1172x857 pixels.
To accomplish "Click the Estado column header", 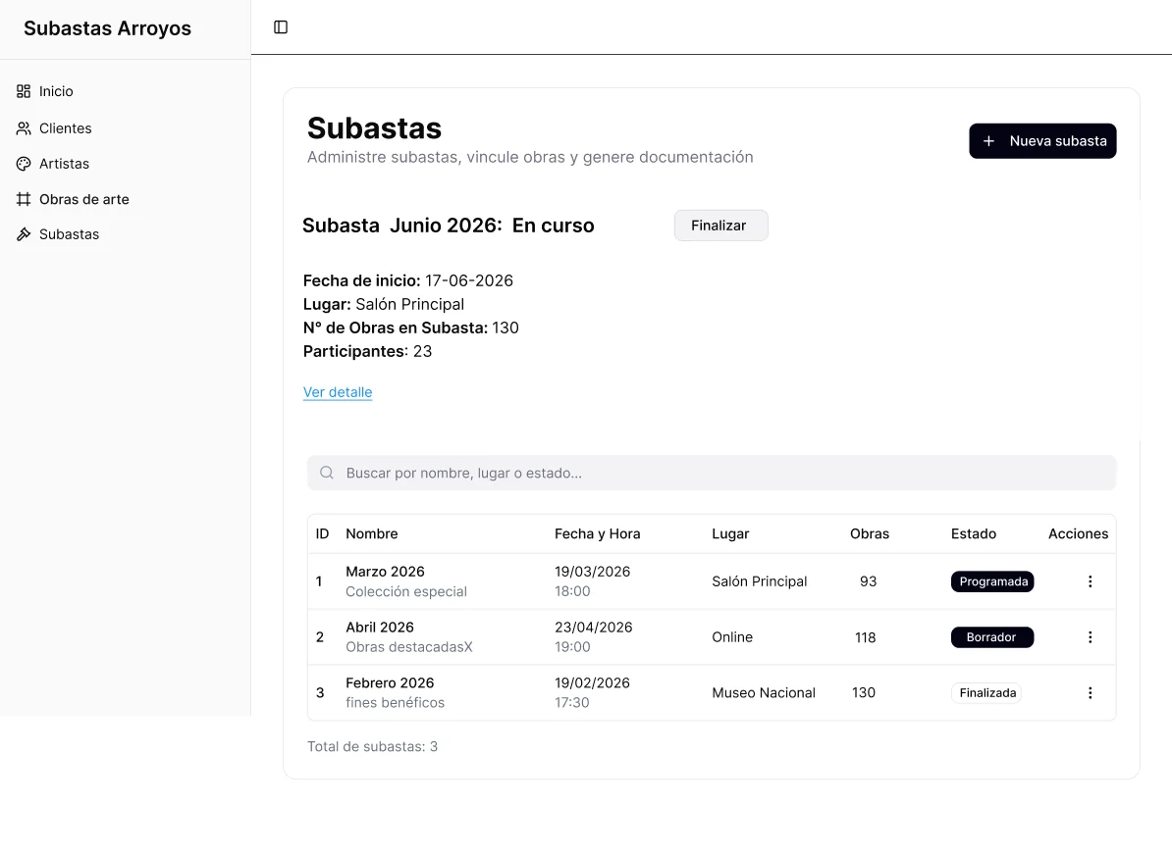I will pyautogui.click(x=973, y=533).
